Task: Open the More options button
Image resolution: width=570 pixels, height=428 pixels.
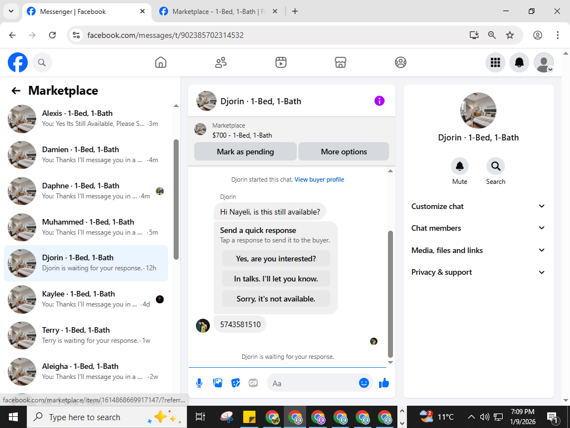Action: (x=343, y=152)
